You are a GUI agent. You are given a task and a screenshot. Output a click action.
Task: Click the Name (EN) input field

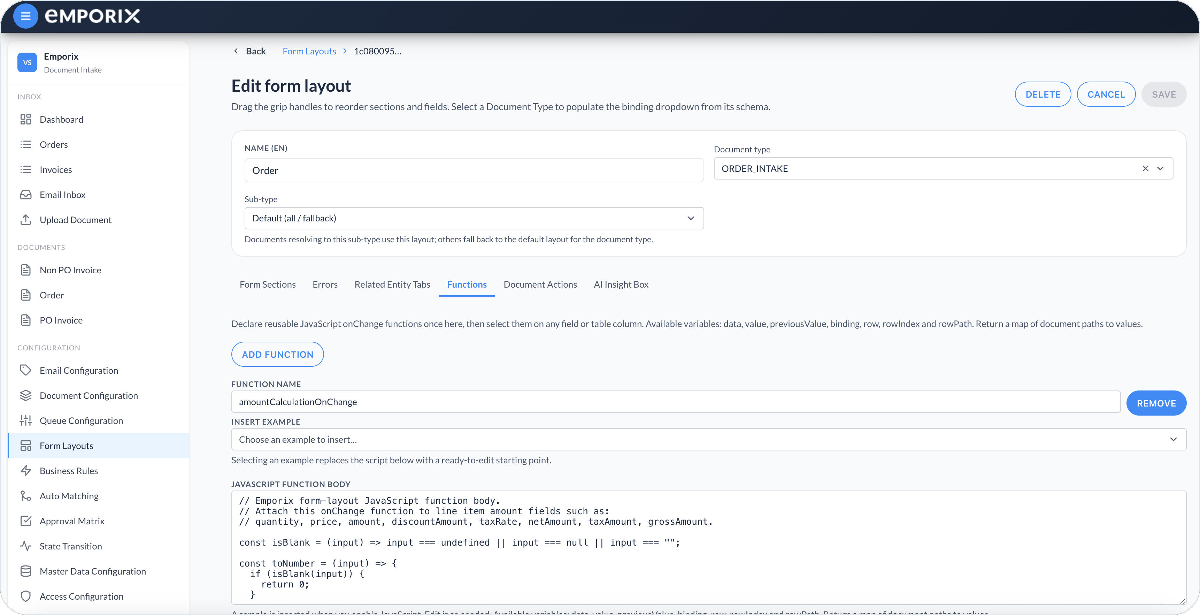[474, 170]
